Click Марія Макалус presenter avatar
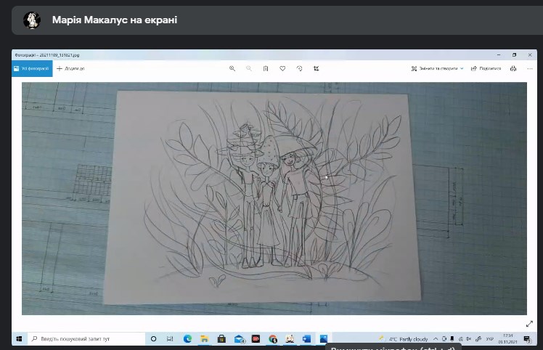 tap(32, 20)
